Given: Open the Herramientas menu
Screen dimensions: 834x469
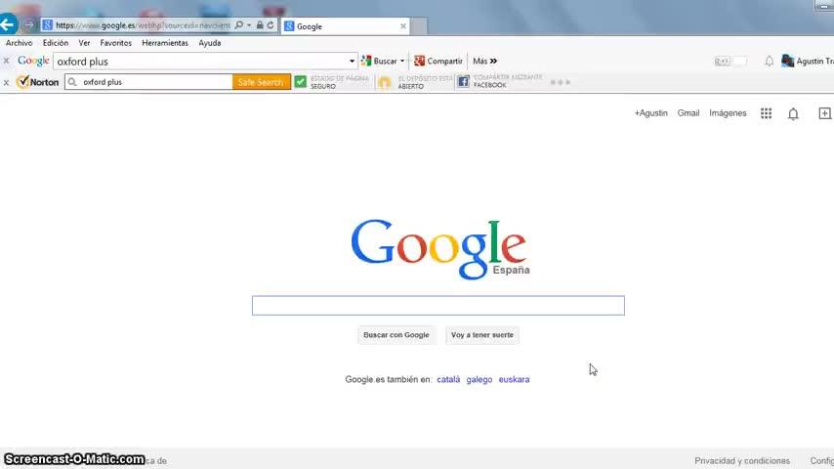Looking at the screenshot, I should click(x=165, y=43).
